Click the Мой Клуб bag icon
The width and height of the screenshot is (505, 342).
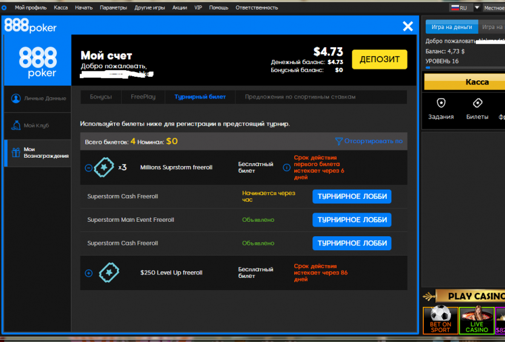click(16, 125)
